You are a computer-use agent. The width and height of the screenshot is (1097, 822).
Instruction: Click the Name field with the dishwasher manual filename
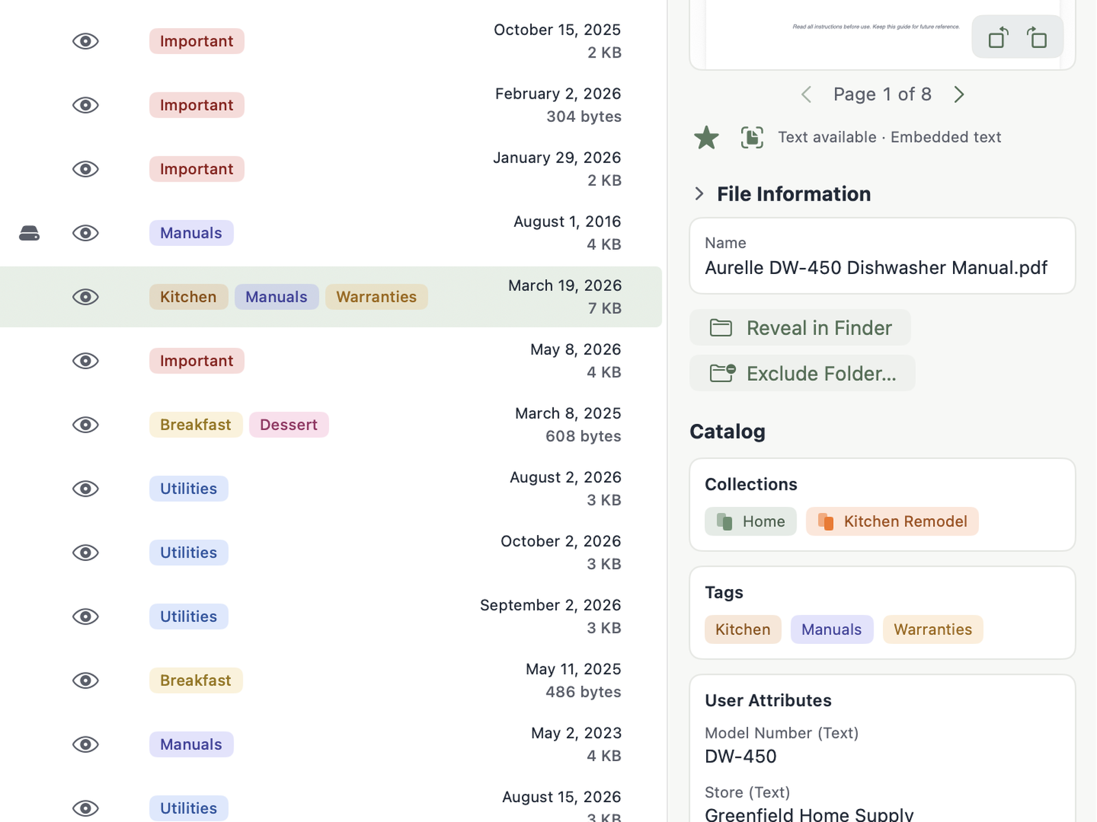(x=882, y=256)
